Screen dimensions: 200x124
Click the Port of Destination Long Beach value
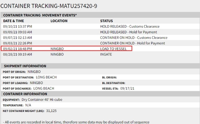point(46,77)
